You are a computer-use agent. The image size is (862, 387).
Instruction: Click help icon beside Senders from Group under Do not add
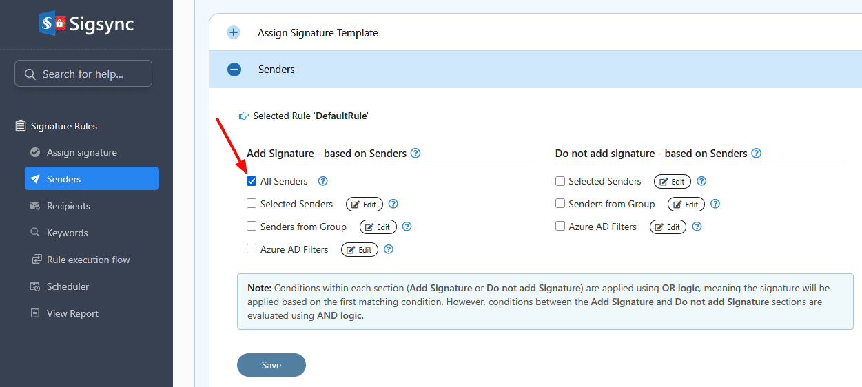click(x=715, y=204)
